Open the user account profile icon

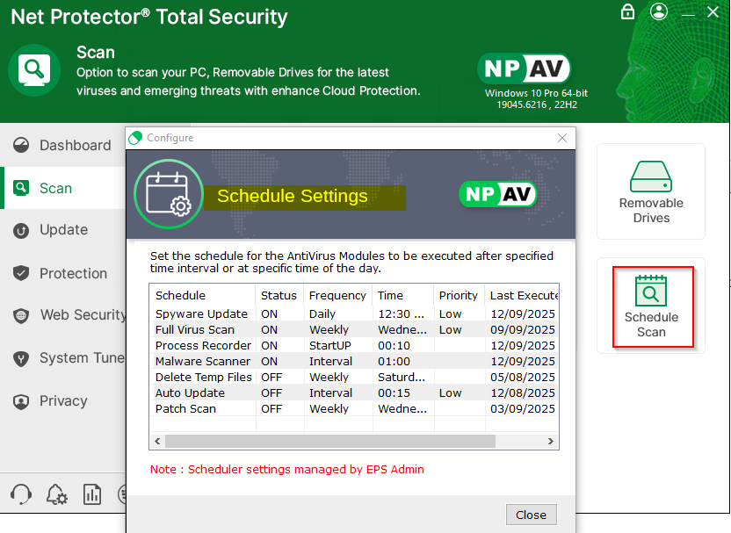point(657,11)
